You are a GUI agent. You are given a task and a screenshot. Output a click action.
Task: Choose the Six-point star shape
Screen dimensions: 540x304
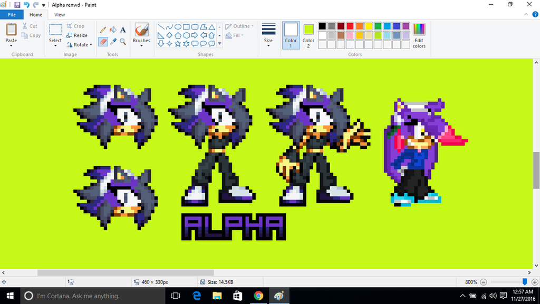(x=186, y=44)
